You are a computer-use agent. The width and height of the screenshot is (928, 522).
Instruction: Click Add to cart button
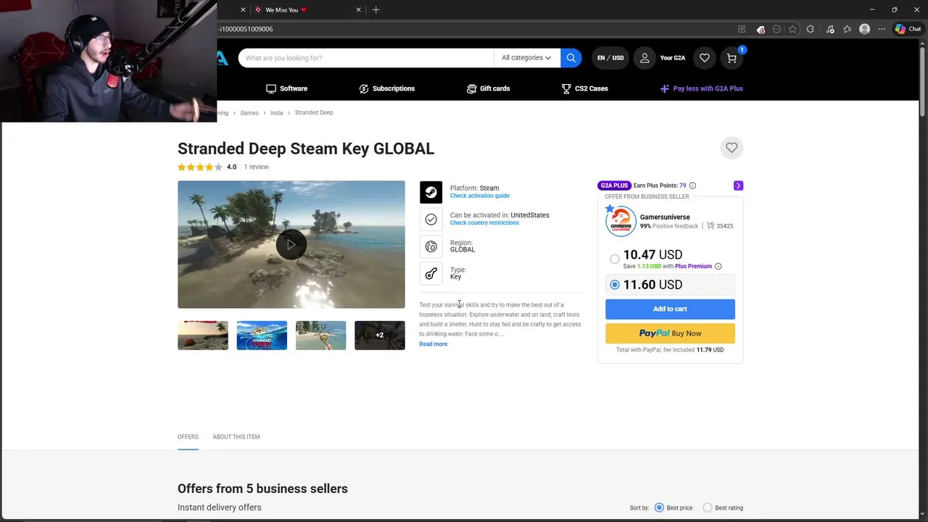(x=670, y=309)
